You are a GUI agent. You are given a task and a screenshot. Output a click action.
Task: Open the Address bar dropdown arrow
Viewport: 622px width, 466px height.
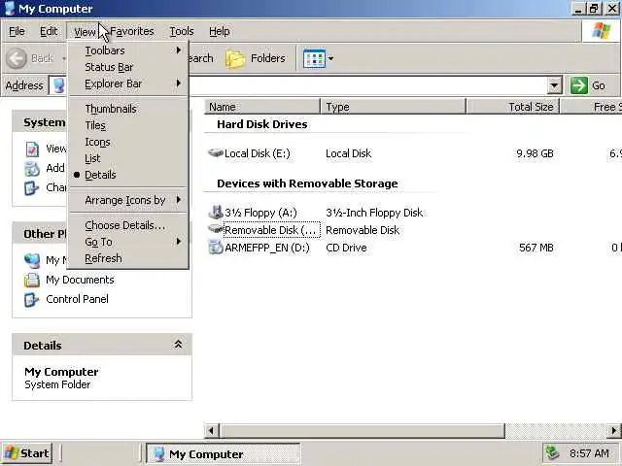pos(554,85)
